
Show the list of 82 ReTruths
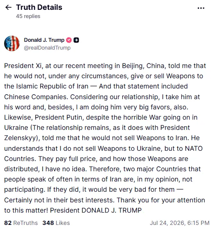(21, 223)
